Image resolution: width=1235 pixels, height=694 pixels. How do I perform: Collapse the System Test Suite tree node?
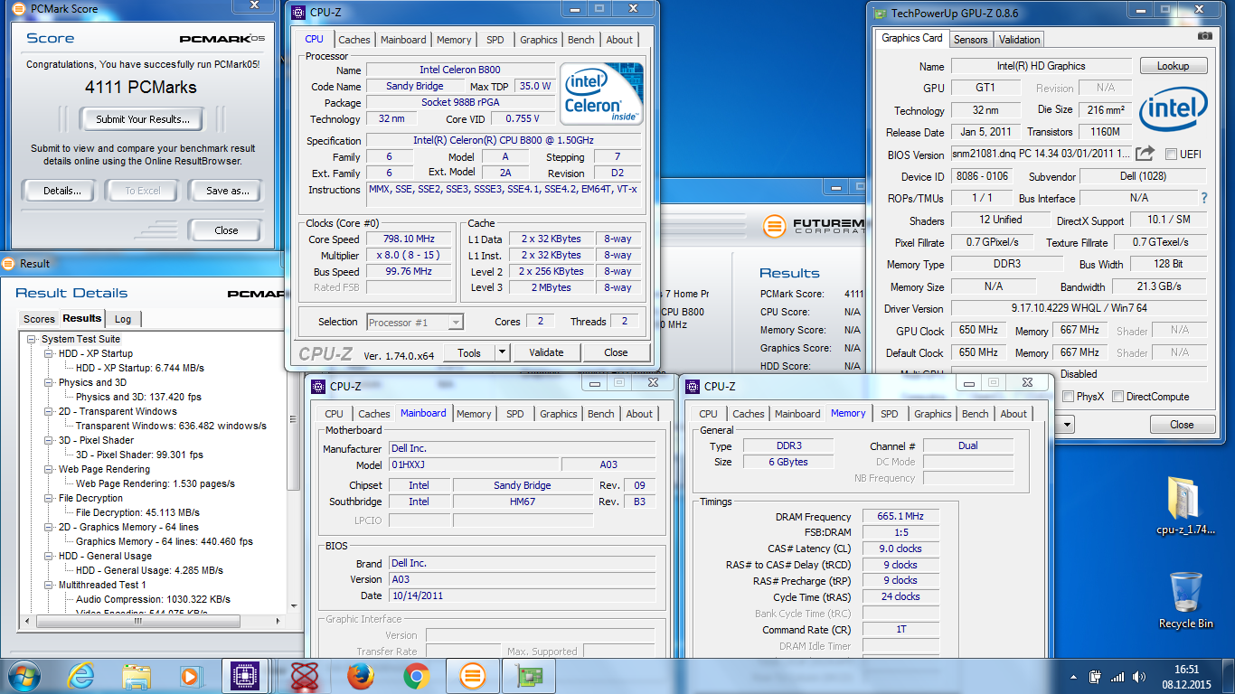pos(32,339)
